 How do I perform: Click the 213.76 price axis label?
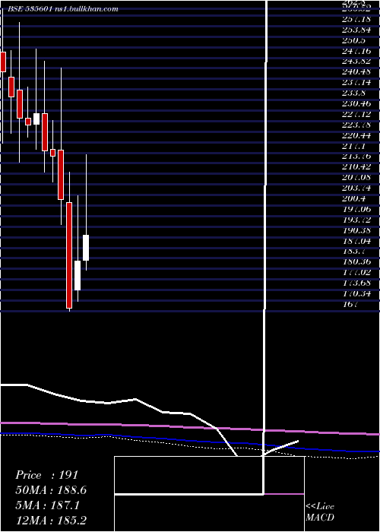pos(356,157)
